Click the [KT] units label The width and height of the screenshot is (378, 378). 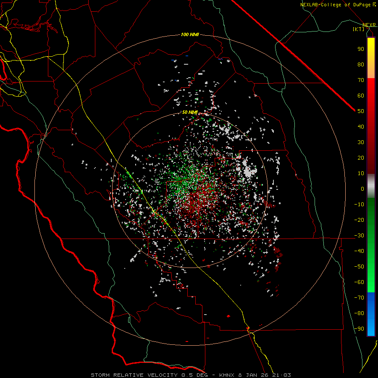click(x=359, y=29)
